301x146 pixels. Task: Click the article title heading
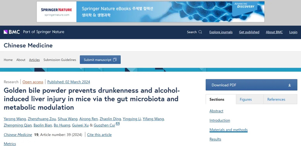(x=92, y=99)
